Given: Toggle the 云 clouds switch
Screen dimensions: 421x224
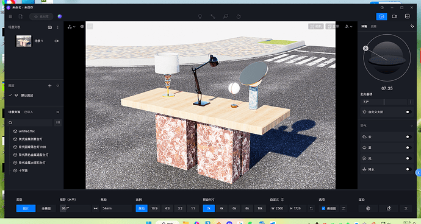Looking at the screenshot, I should tap(408, 136).
